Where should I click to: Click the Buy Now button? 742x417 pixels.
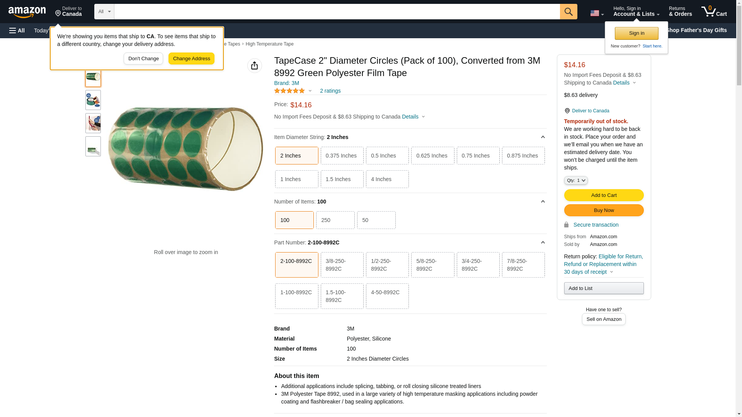603,210
